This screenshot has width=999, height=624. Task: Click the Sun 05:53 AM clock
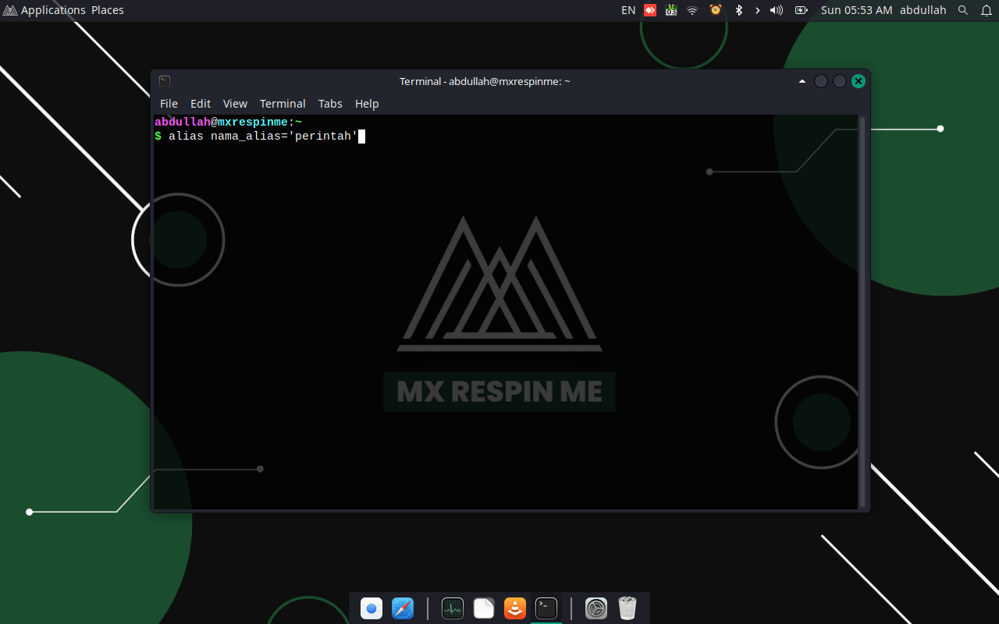click(x=856, y=10)
